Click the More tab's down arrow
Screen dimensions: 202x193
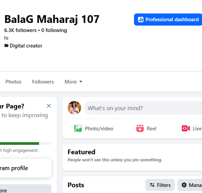coord(81,82)
